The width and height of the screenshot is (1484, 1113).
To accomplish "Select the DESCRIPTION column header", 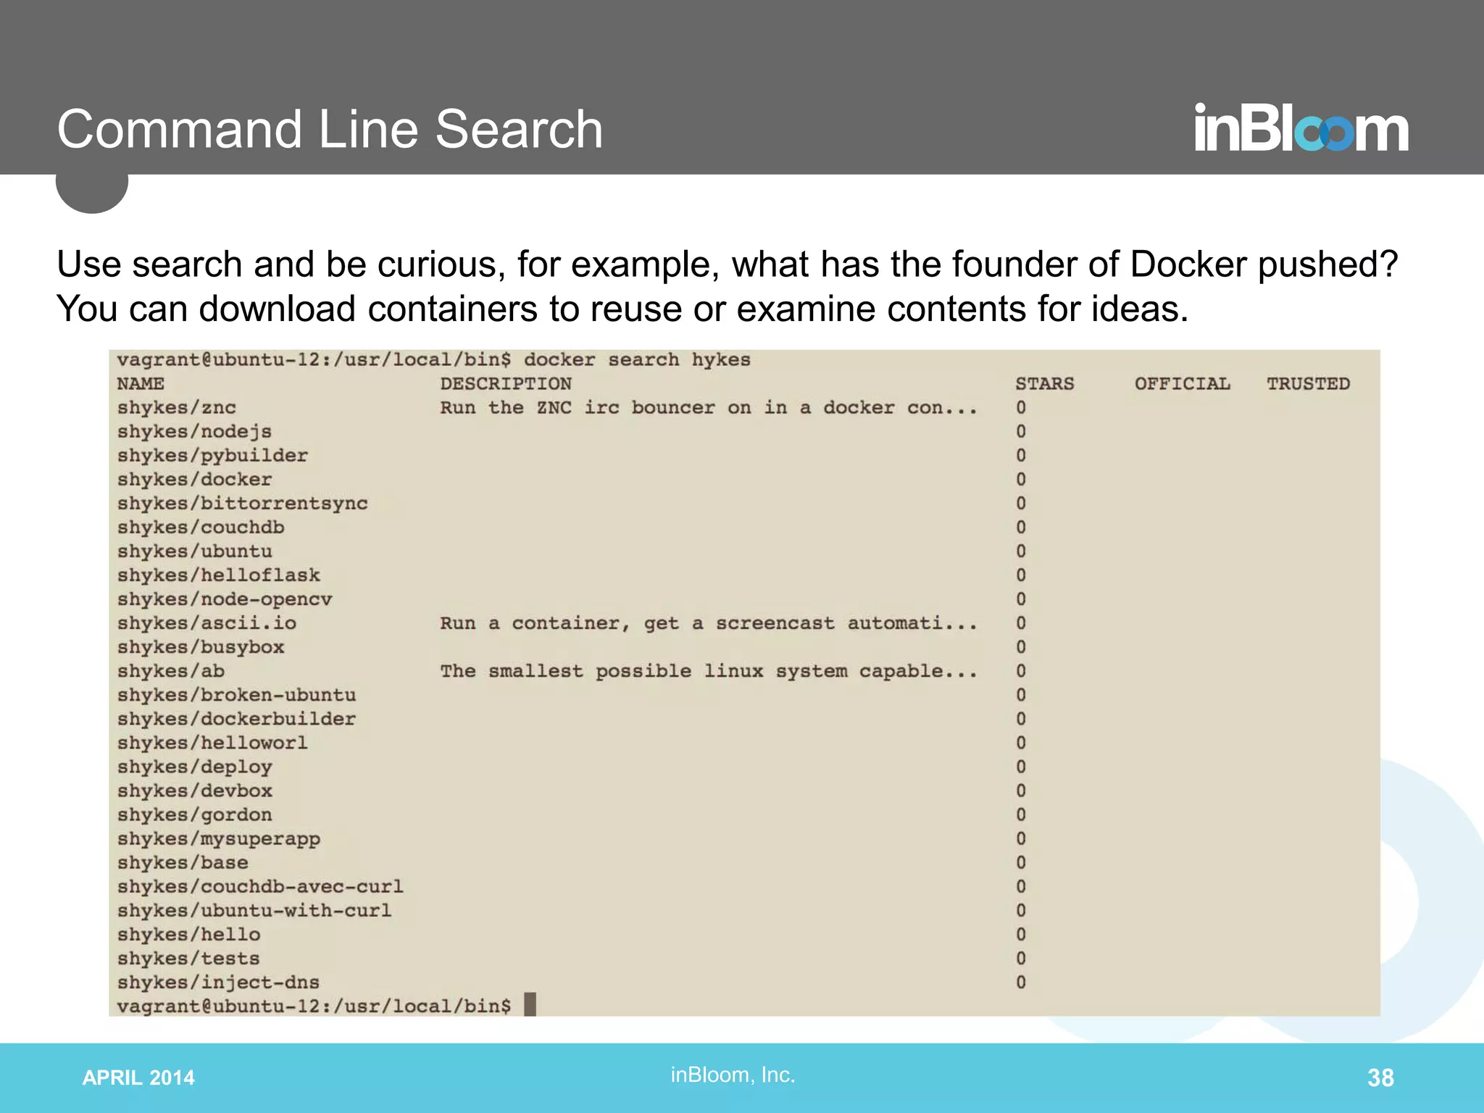I will [x=506, y=384].
